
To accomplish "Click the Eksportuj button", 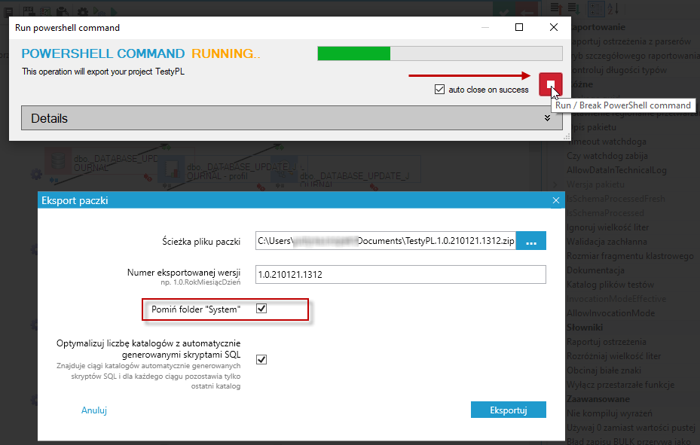I will click(509, 410).
